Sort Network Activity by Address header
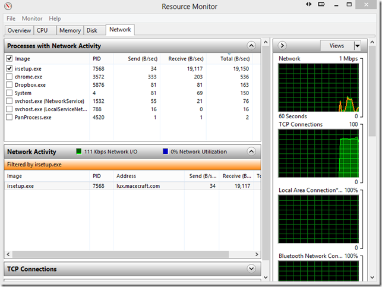382x287 pixels. point(149,176)
